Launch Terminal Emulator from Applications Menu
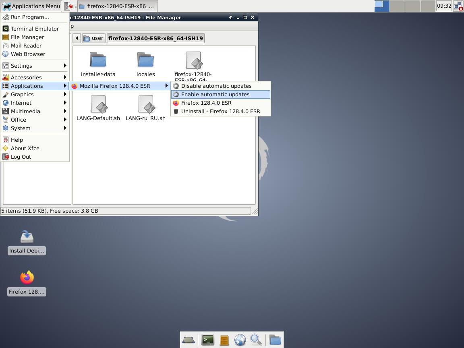Screen dimensions: 464x348 [35, 29]
